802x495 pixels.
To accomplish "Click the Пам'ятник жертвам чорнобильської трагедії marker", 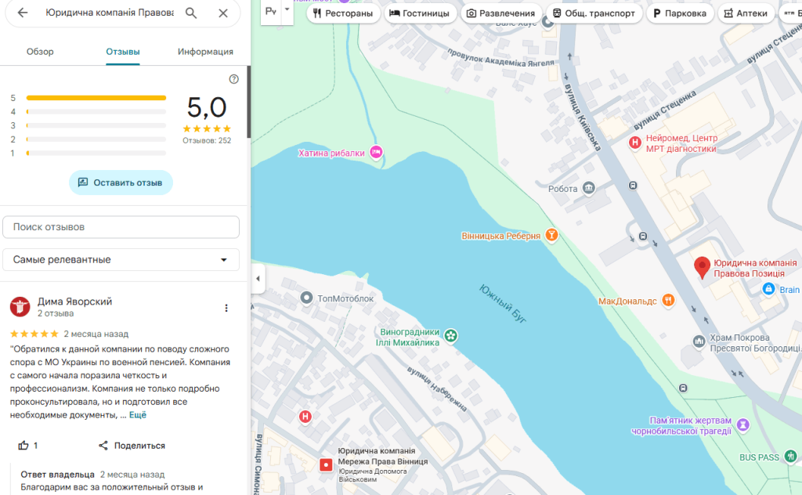I will [743, 424].
